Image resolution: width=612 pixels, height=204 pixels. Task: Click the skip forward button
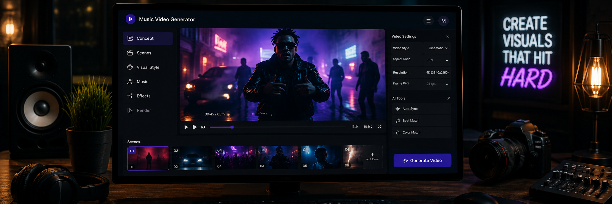click(x=203, y=127)
